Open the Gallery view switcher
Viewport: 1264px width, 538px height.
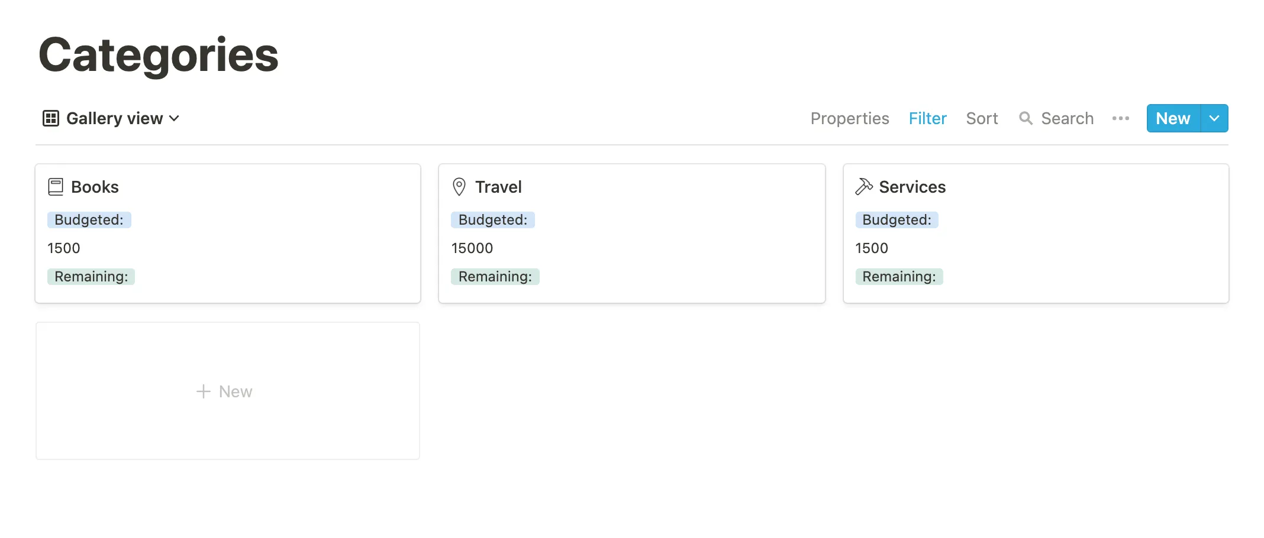pyautogui.click(x=111, y=118)
